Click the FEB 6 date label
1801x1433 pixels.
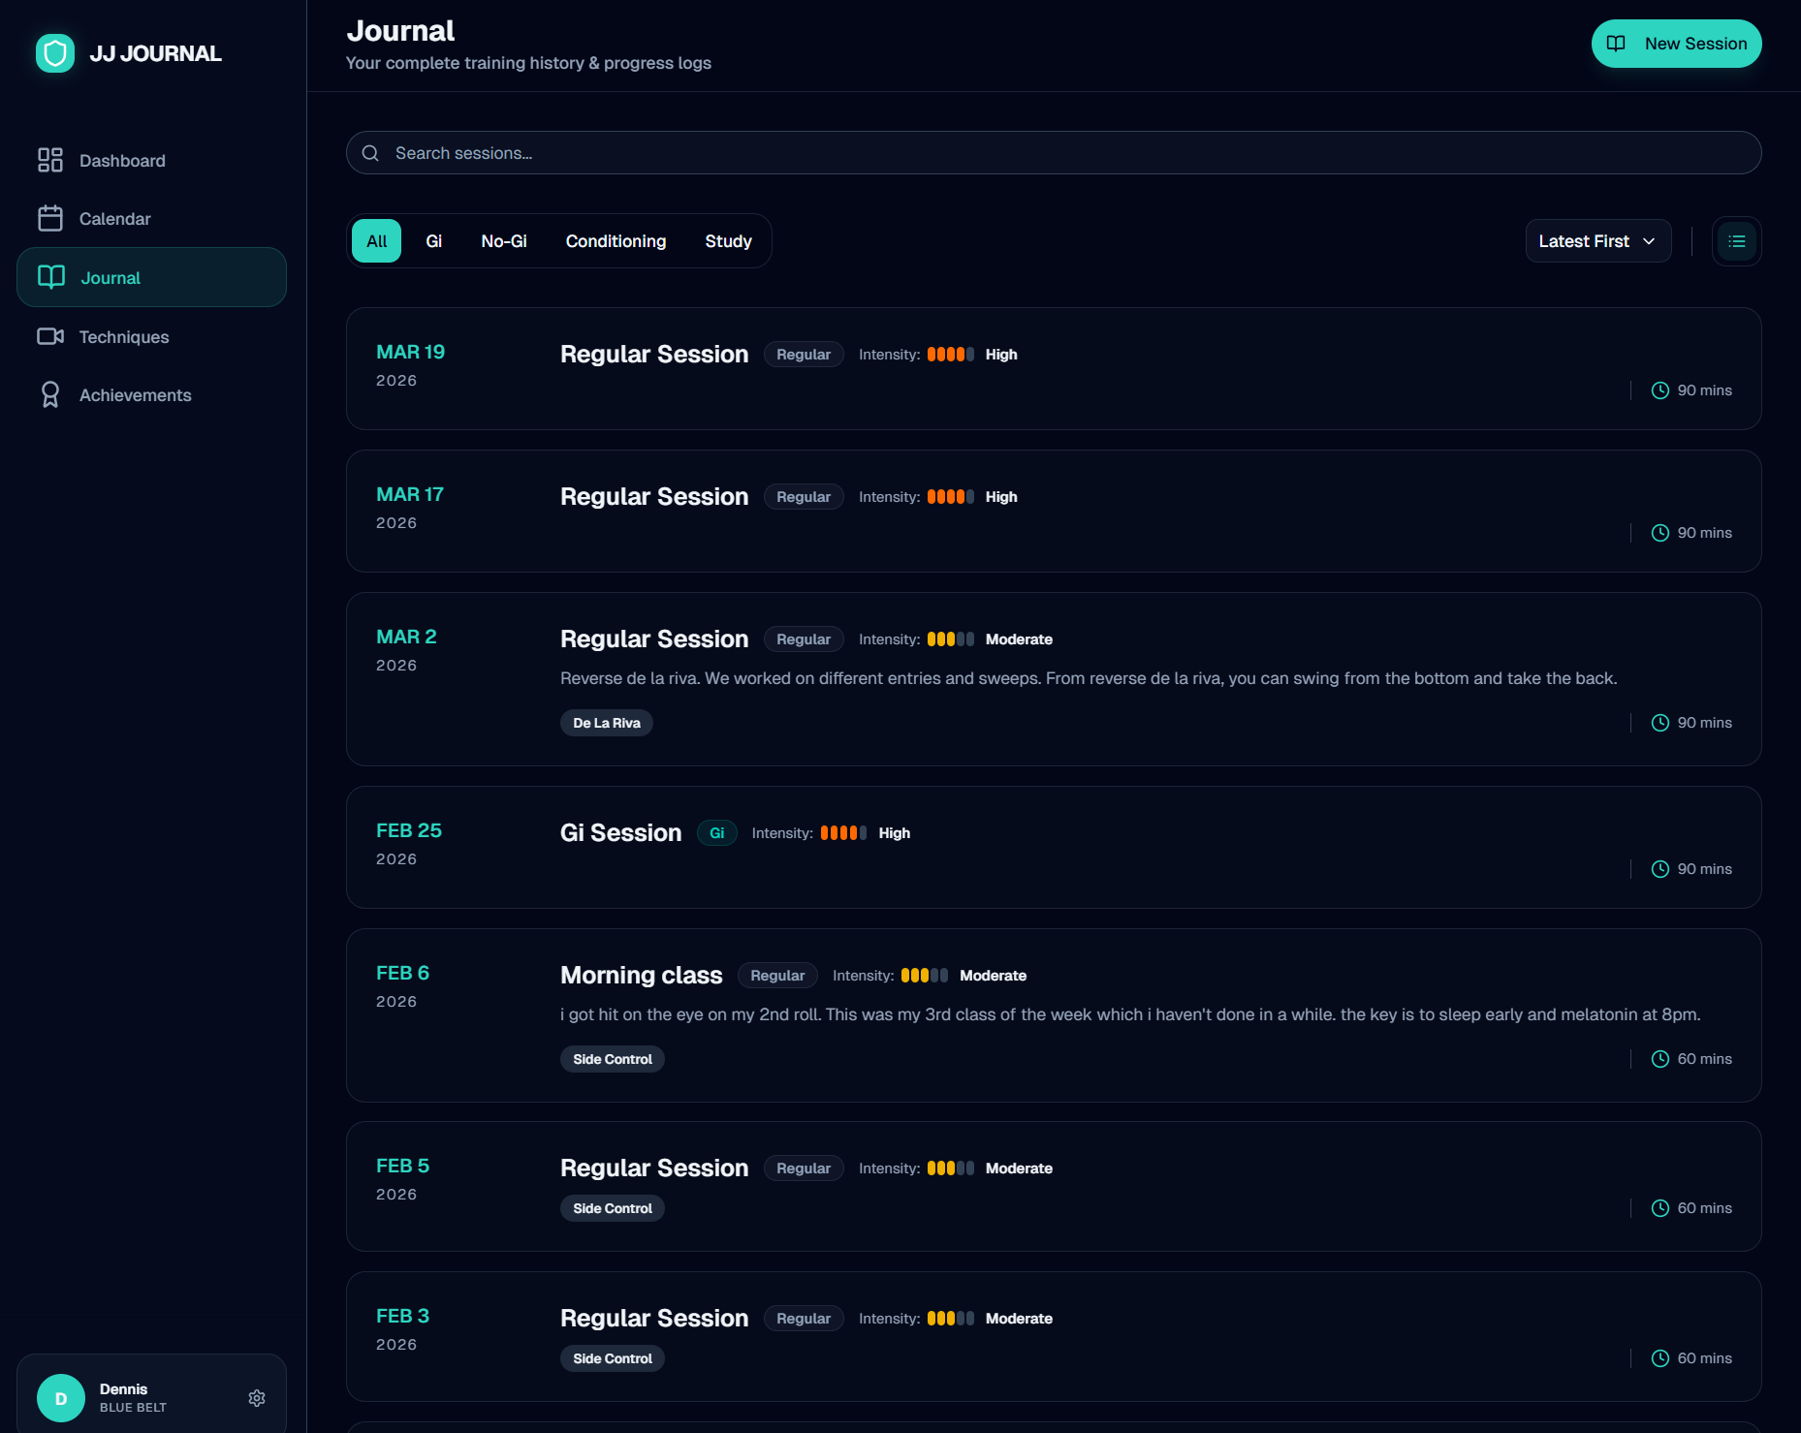coord(402,973)
